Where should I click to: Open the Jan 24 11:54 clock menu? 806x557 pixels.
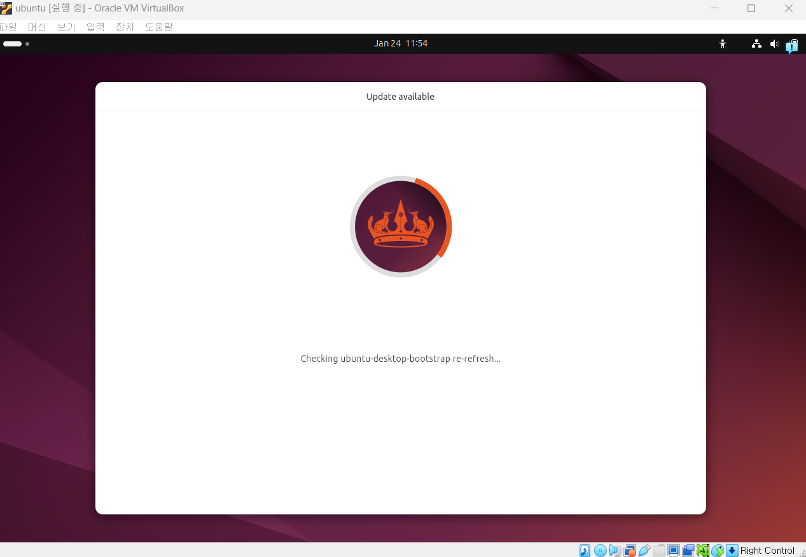coord(401,43)
